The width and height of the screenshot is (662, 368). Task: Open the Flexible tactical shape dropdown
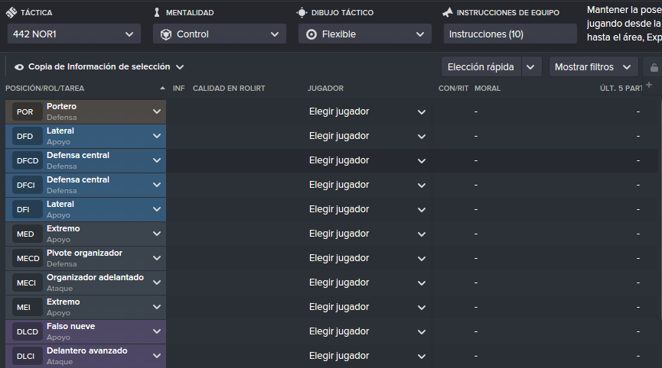coord(365,34)
